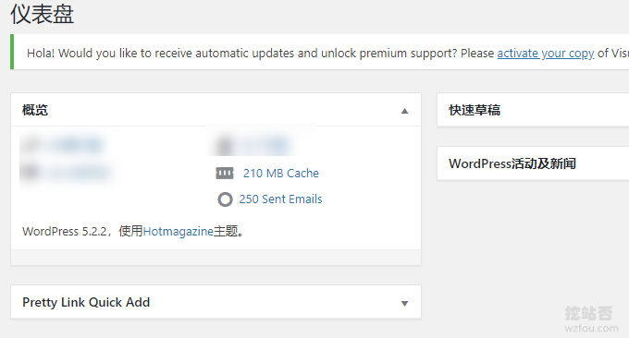629x338 pixels.
Task: Expand the Pretty Link Quick Add panel arrow
Action: (404, 303)
